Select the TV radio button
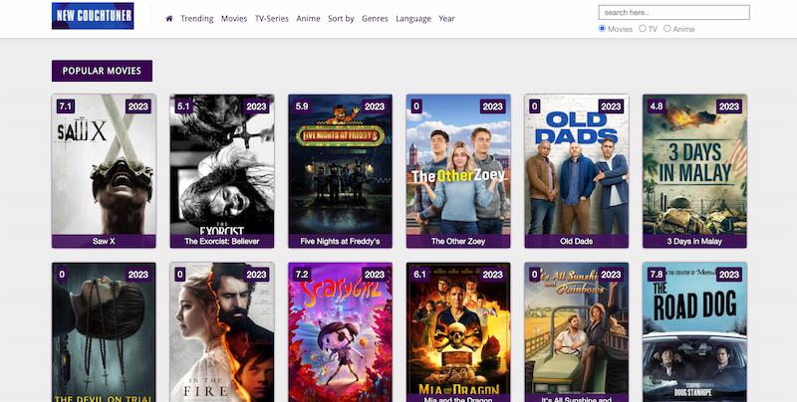This screenshot has width=797, height=402. (642, 29)
